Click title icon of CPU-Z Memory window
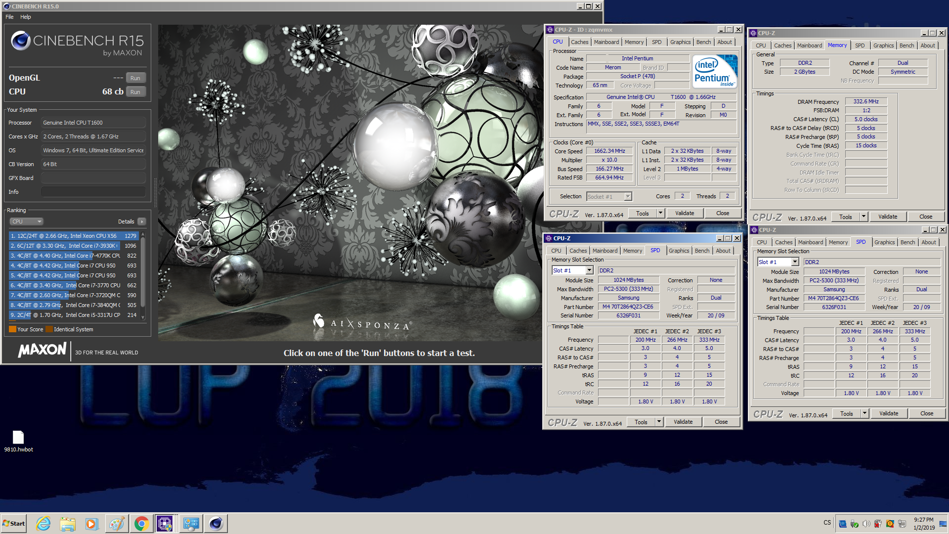The image size is (949, 534). point(753,33)
